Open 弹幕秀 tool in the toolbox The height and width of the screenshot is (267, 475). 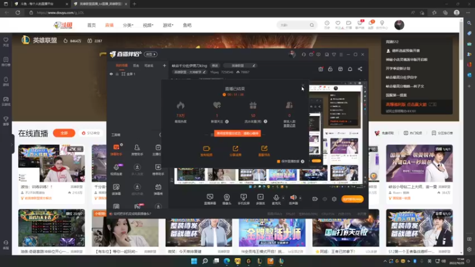tap(158, 189)
